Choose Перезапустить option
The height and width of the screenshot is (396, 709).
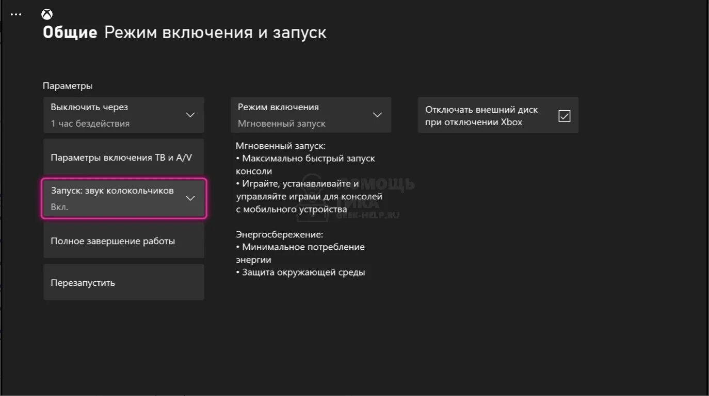click(x=124, y=282)
